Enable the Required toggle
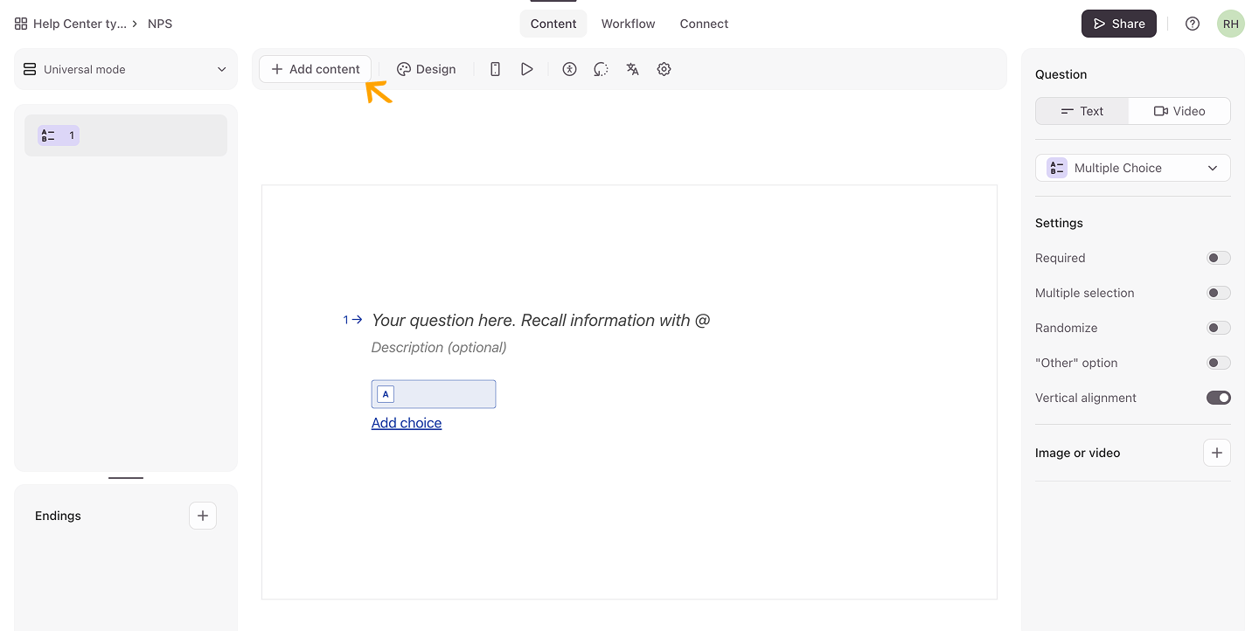Viewport: 1259px width, 631px height. [1218, 258]
